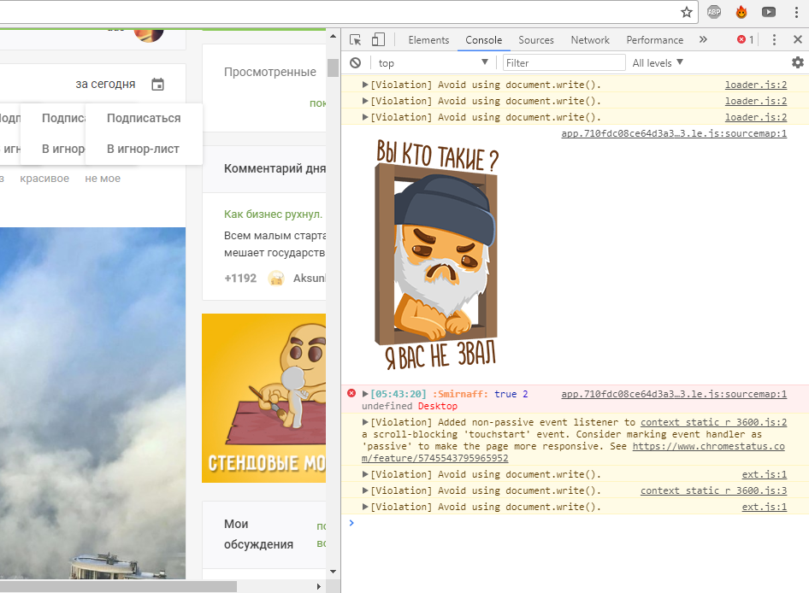Show more DevTools tabs with the chevron
The width and height of the screenshot is (809, 593).
[x=703, y=40]
